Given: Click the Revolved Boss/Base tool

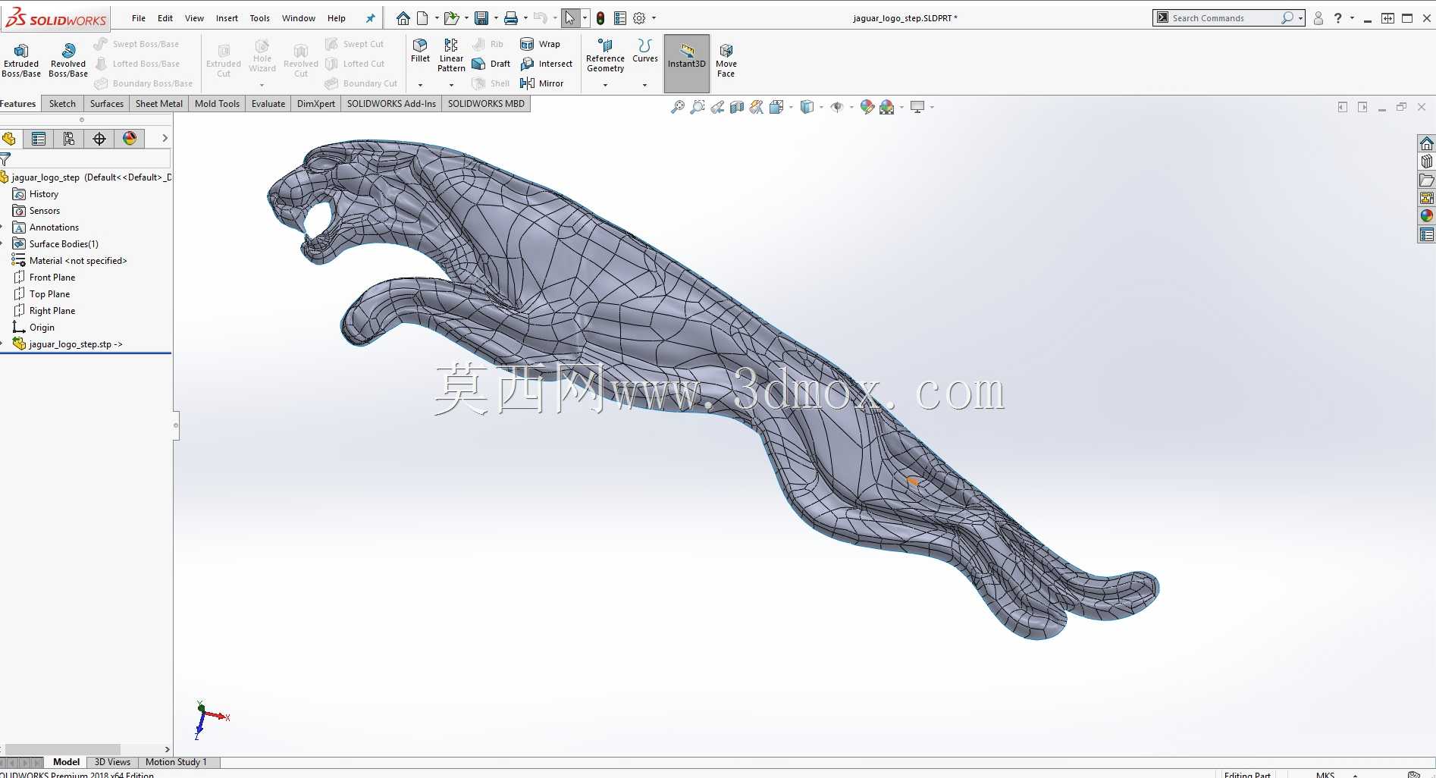Looking at the screenshot, I should point(68,60).
